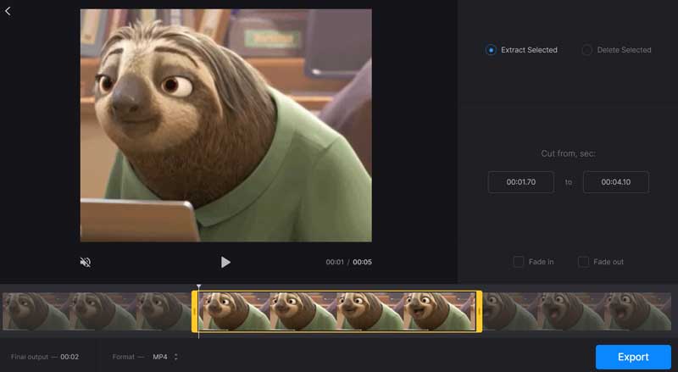678x372 pixels.
Task: Unmute the video with the speaker icon
Action: point(86,262)
